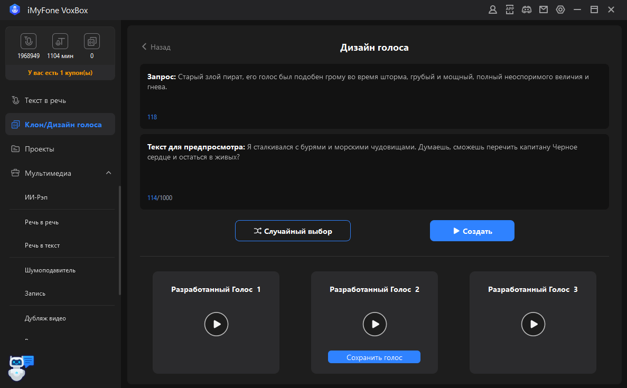Open the user account icon
Viewport: 627px width, 388px height.
493,10
